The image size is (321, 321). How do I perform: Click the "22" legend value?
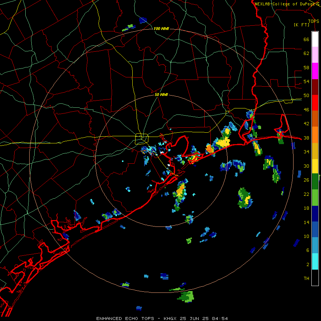[306, 194]
